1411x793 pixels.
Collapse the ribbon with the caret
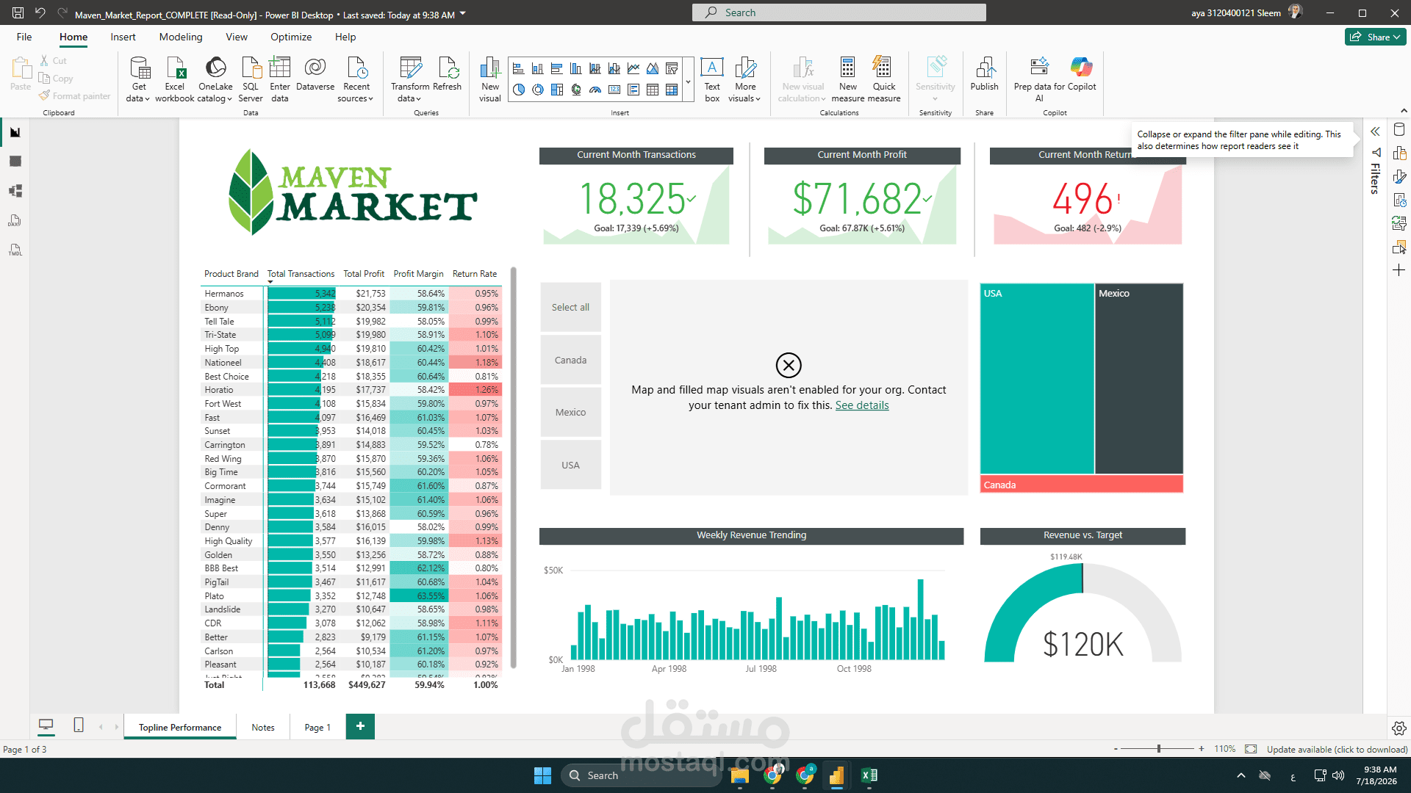click(1404, 111)
